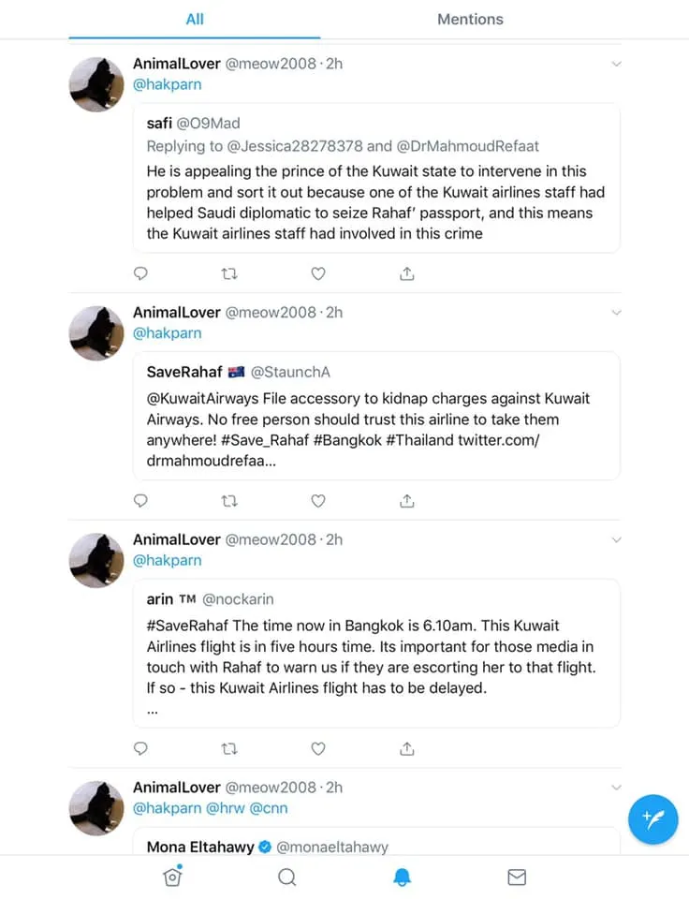Screen dimensions: 689x899
Task: Open the Notifications bell icon
Action: click(402, 877)
